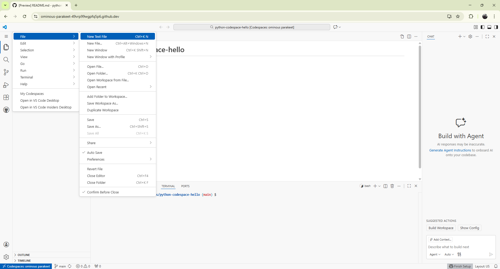The height and width of the screenshot is (269, 500).
Task: Choose New Text File
Action: 118,36
